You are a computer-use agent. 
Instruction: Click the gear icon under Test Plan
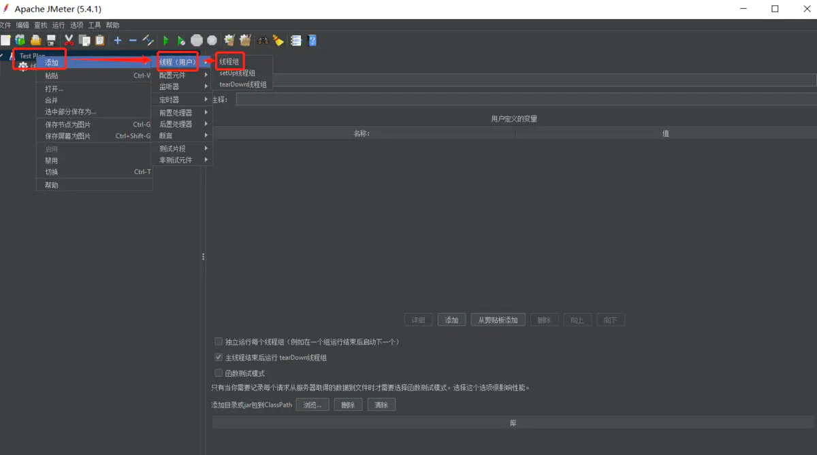[23, 66]
